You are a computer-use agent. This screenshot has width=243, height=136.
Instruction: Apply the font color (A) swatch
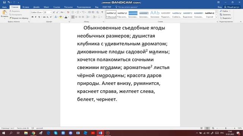(66, 17)
